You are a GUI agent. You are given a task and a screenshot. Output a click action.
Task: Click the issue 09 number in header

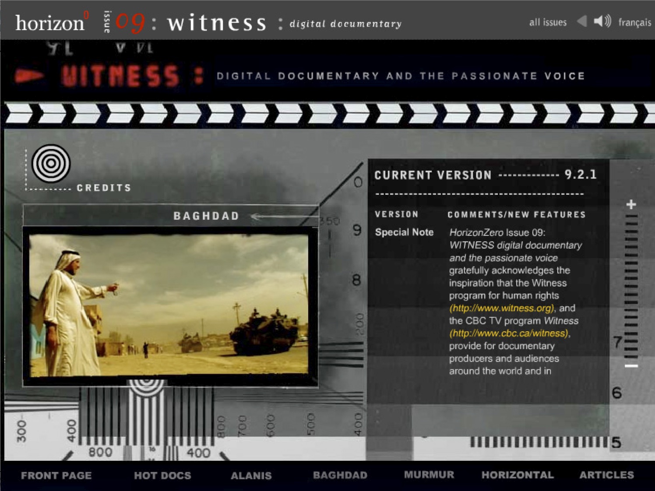(x=130, y=22)
